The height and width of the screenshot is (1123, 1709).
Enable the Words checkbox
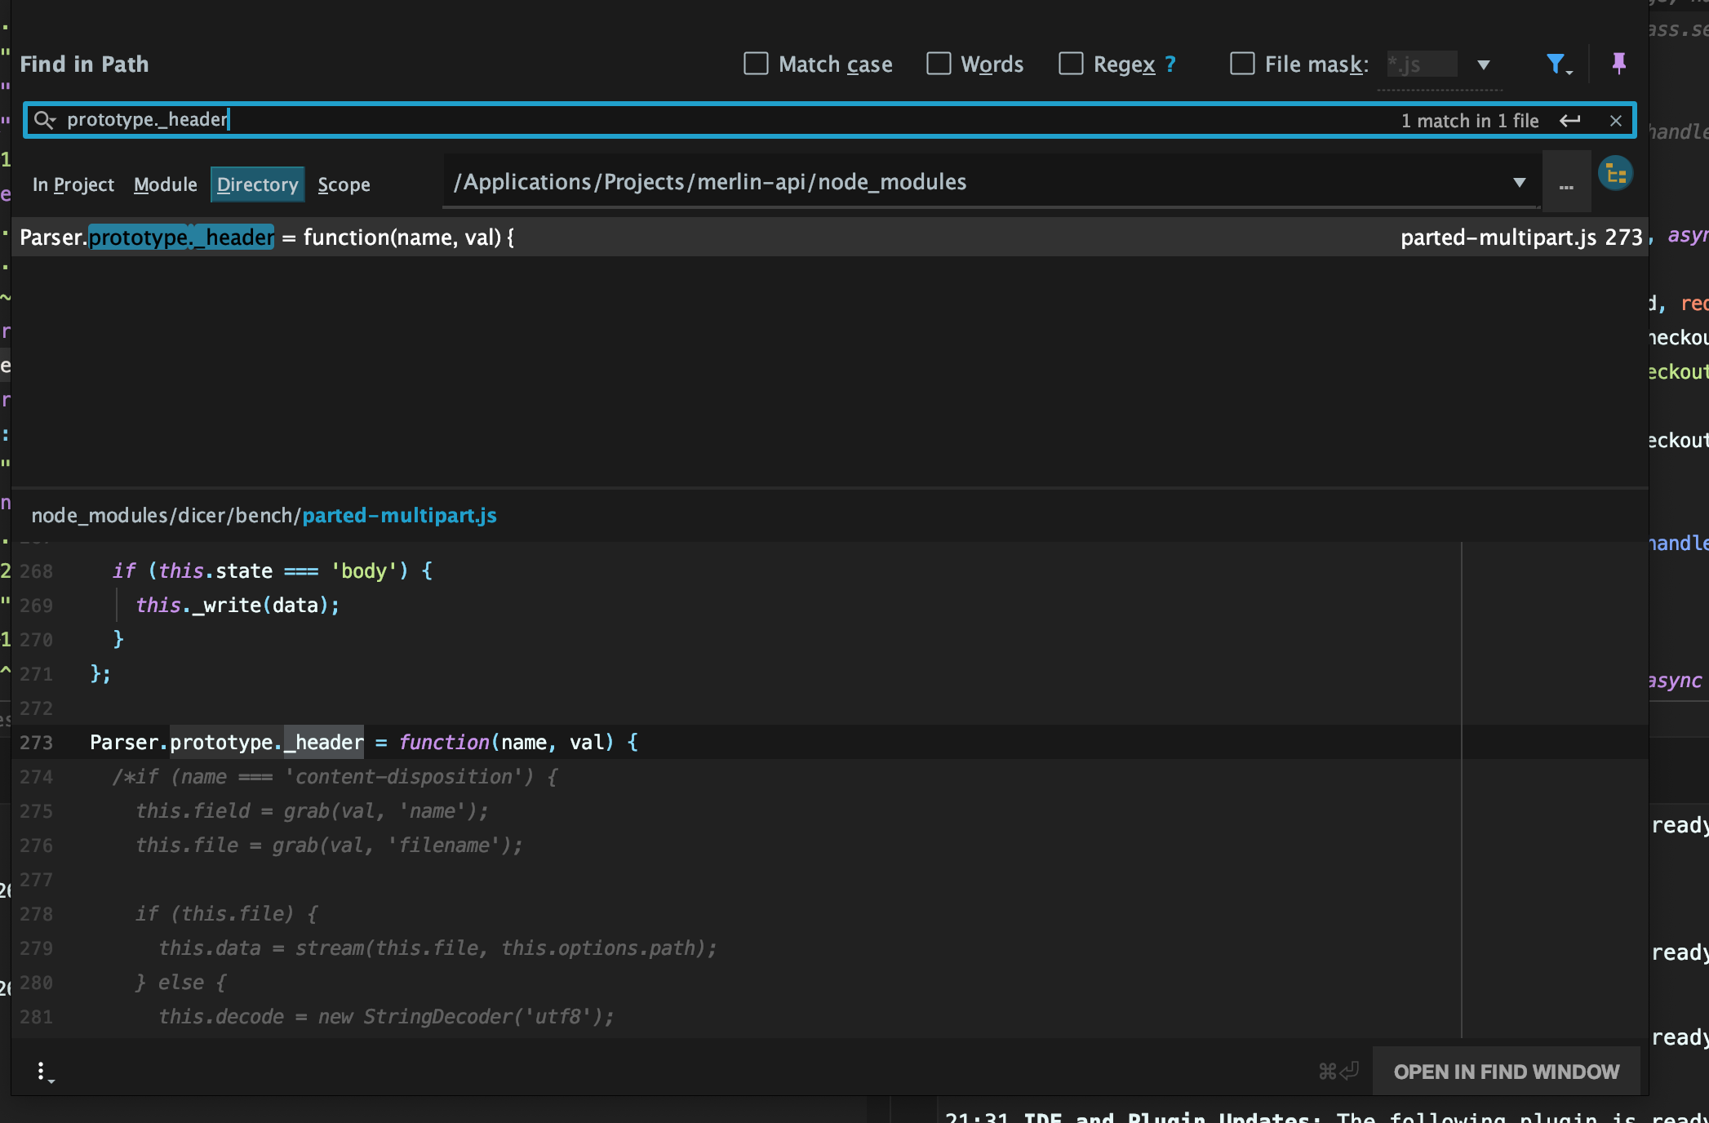pos(939,64)
